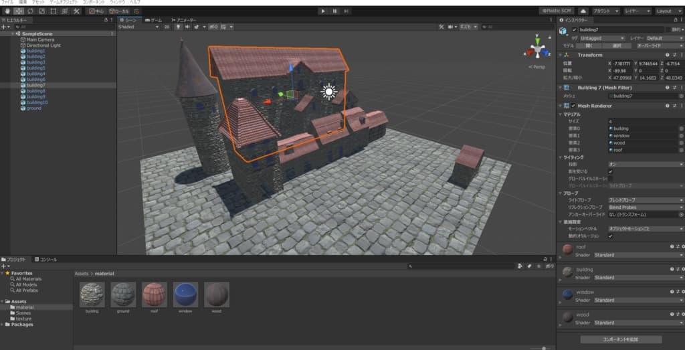Switch to the Game tab
This screenshot has height=350, width=685.
click(154, 21)
